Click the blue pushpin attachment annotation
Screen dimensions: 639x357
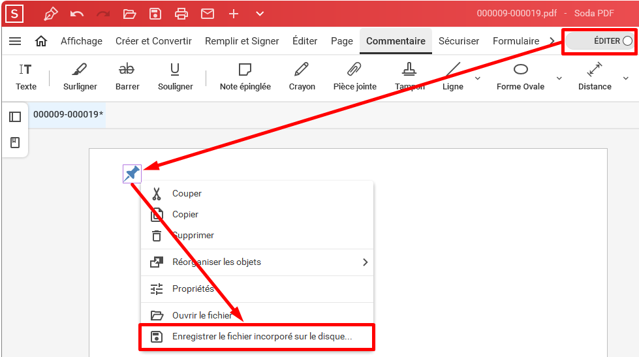click(132, 174)
